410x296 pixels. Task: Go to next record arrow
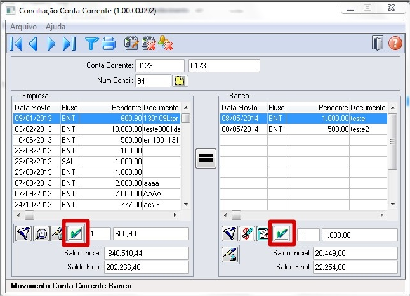tap(51, 44)
